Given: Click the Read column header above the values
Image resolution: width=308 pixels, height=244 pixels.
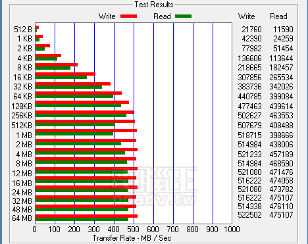Looking at the screenshot, I should point(278,16).
